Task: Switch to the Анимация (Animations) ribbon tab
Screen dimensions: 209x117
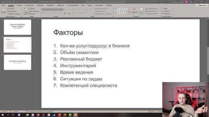Action: (x=50, y=6)
